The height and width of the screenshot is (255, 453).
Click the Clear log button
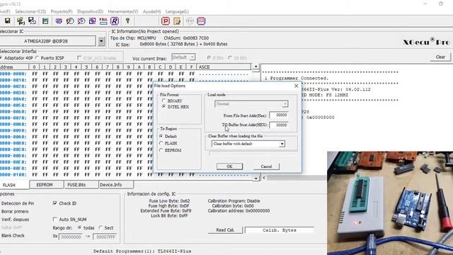[440, 57]
